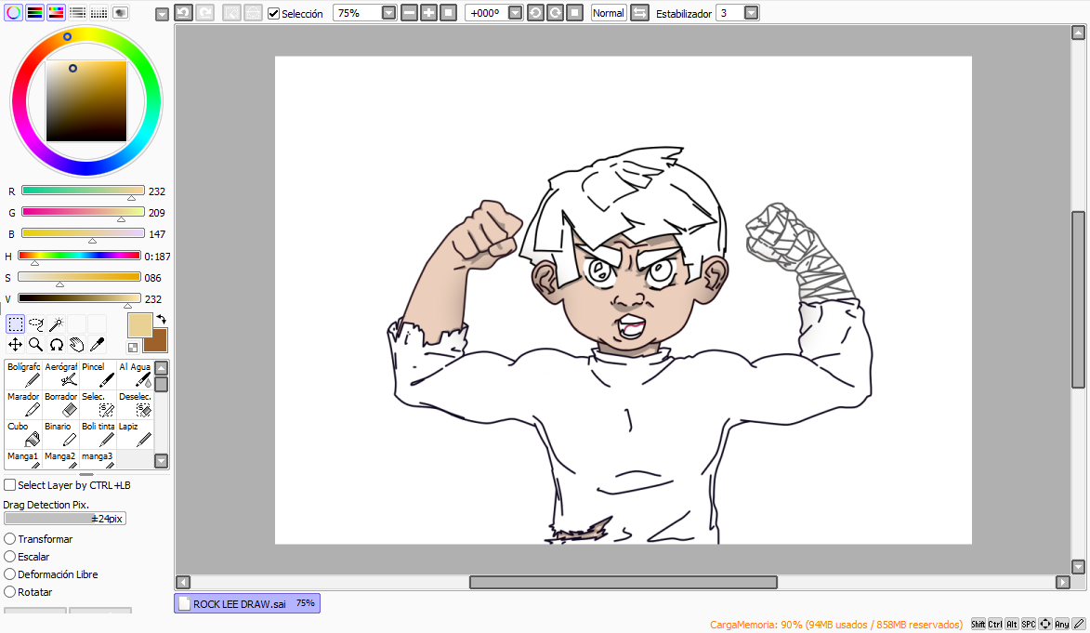This screenshot has width=1090, height=633.
Task: Select the move layer tool
Action: (x=15, y=344)
